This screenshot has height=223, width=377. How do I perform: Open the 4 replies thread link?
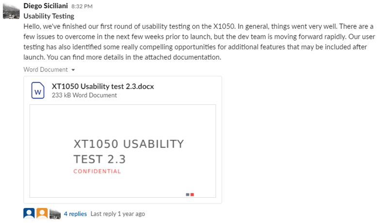[75, 214]
